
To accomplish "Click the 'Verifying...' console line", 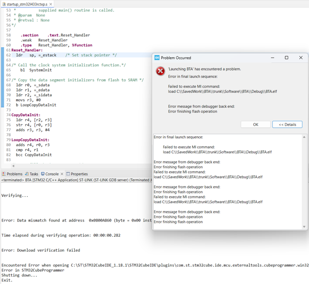I will (15, 195).
